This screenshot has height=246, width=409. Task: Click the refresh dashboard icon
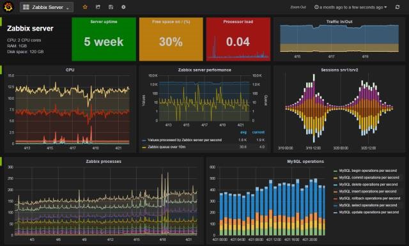click(x=397, y=7)
